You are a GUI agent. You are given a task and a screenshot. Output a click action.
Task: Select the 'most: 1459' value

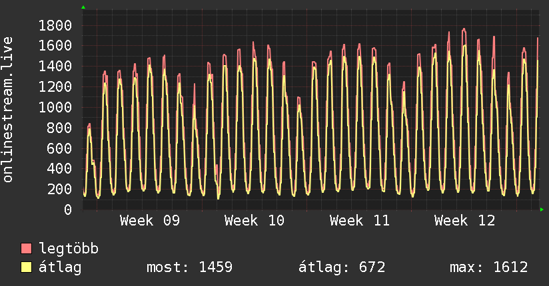[189, 267]
